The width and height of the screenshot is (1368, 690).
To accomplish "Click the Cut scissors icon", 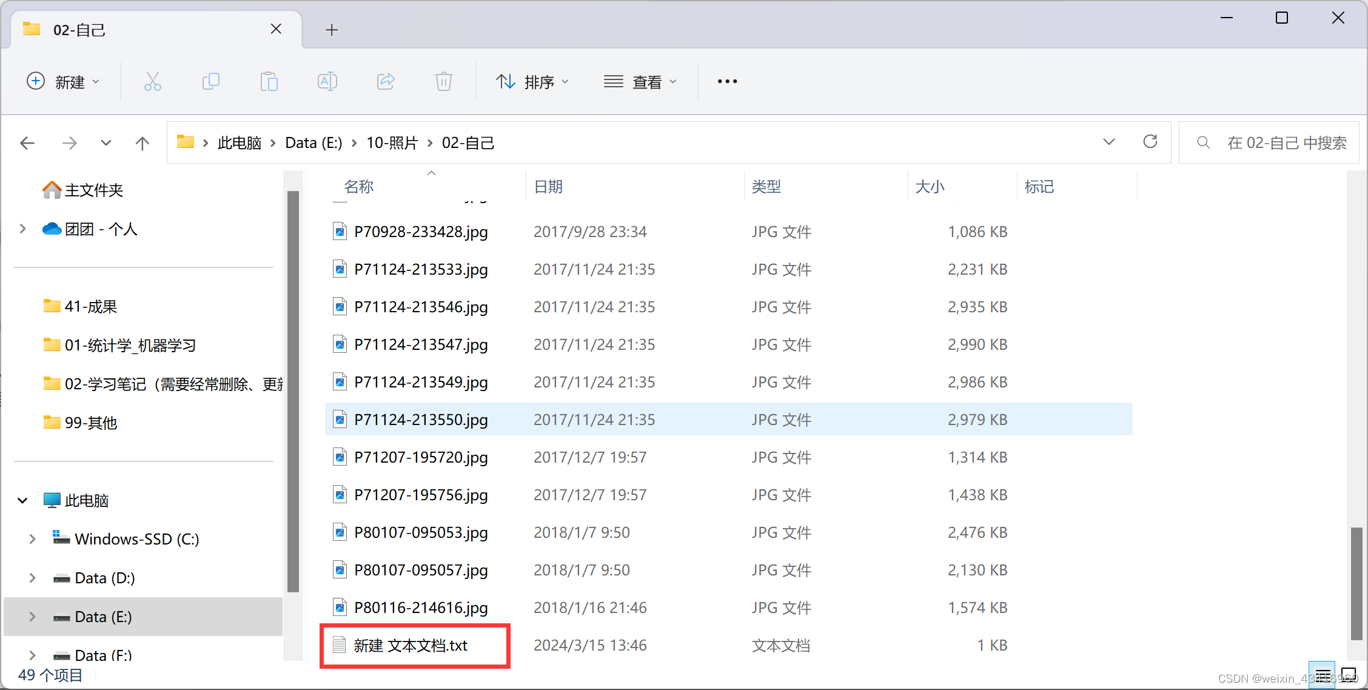I will [x=152, y=81].
